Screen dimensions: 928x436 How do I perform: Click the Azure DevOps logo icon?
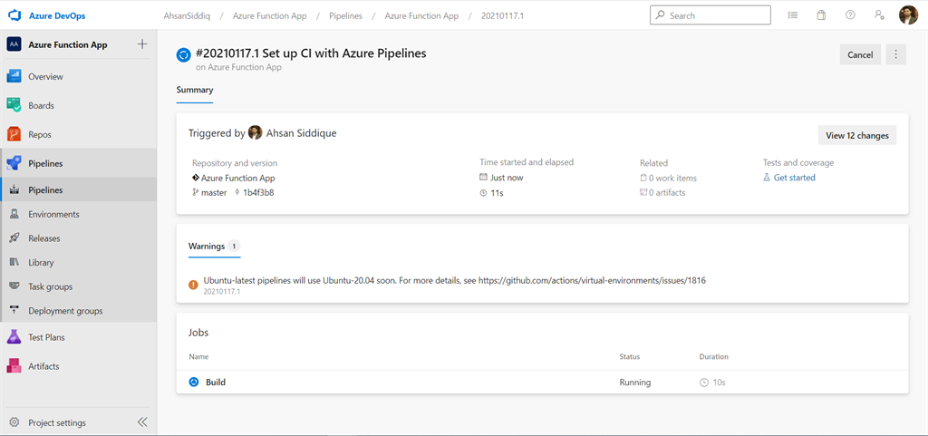pos(14,16)
